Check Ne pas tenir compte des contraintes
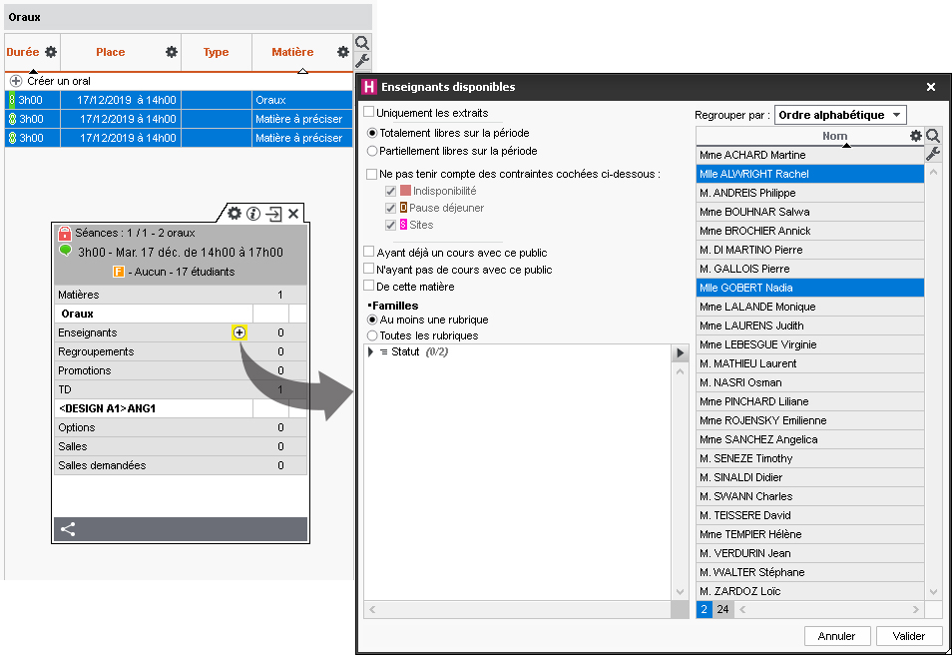This screenshot has width=952, height=655. 371,174
